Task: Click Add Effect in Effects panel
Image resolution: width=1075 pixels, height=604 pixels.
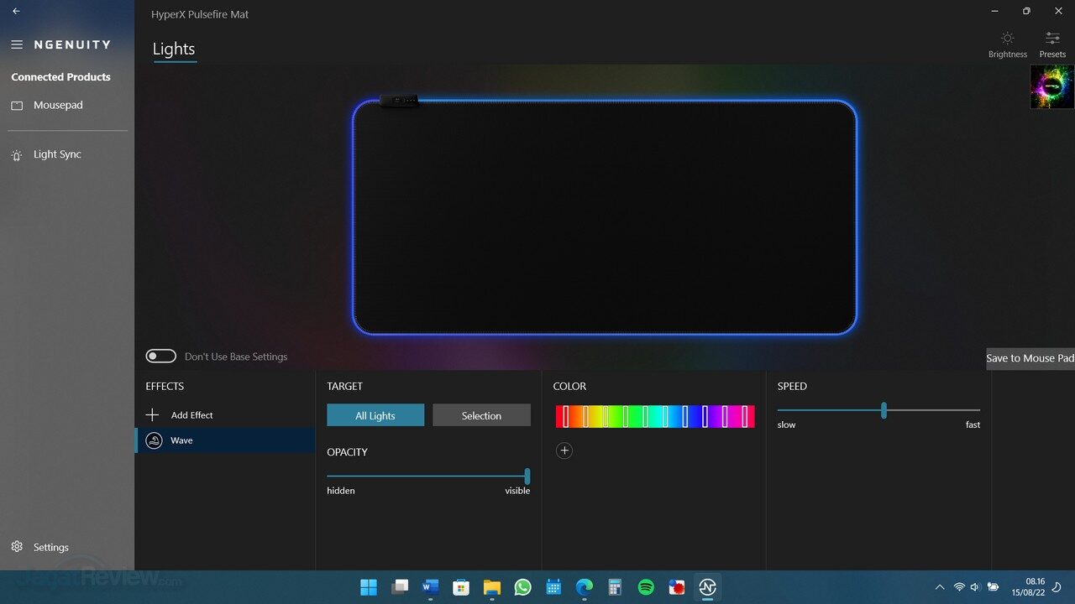Action: pyautogui.click(x=191, y=415)
